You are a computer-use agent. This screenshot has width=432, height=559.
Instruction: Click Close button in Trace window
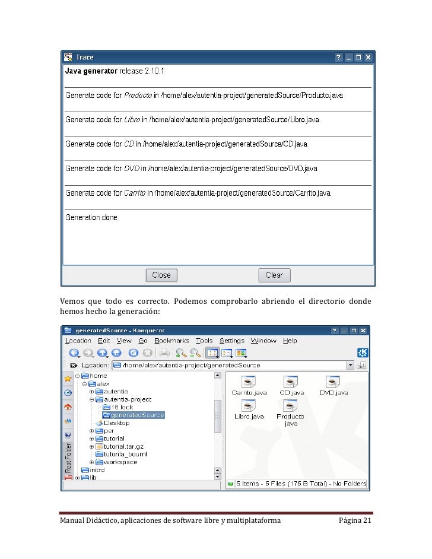tap(161, 275)
